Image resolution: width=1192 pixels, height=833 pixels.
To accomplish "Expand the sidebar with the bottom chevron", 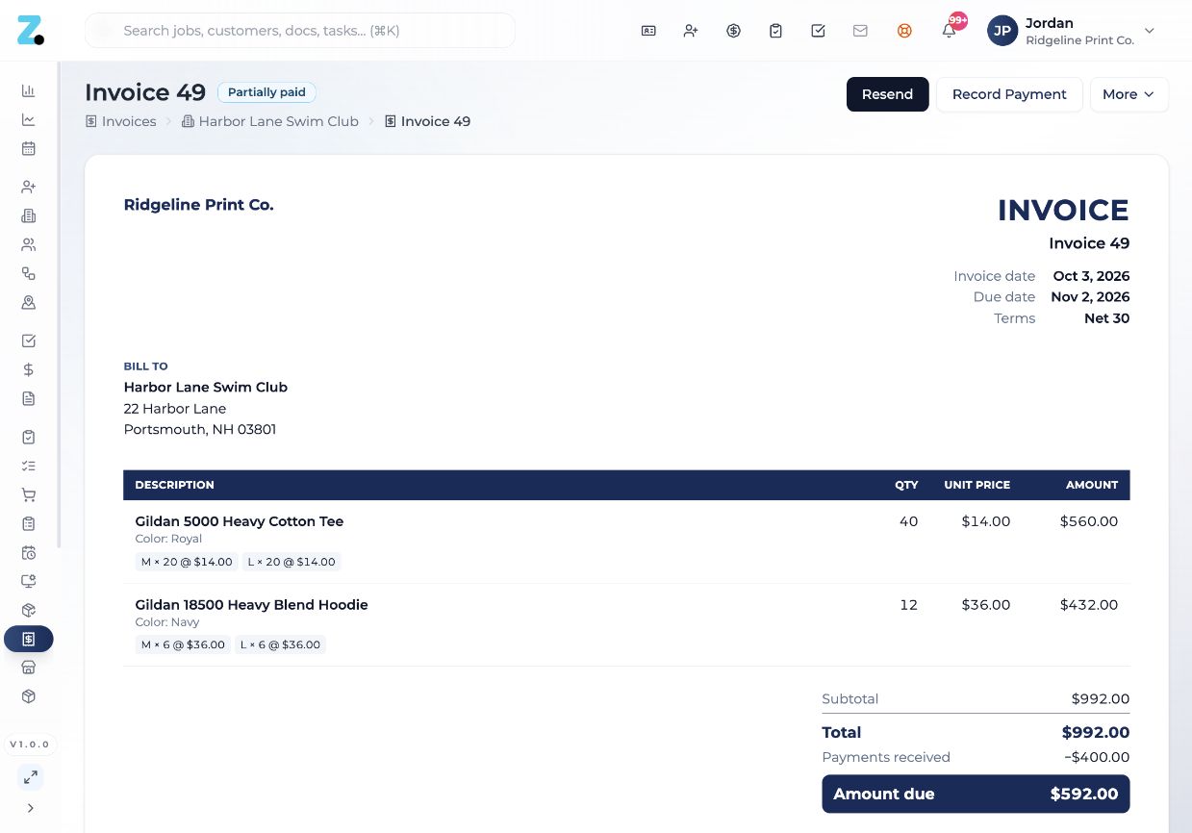I will click(x=31, y=808).
